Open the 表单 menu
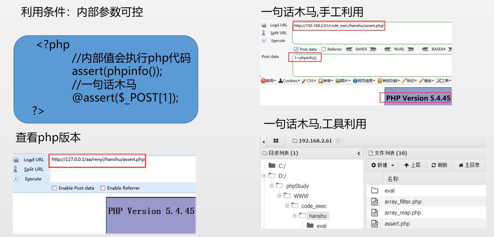Viewport: 494px width, 237px height. click(x=326, y=81)
